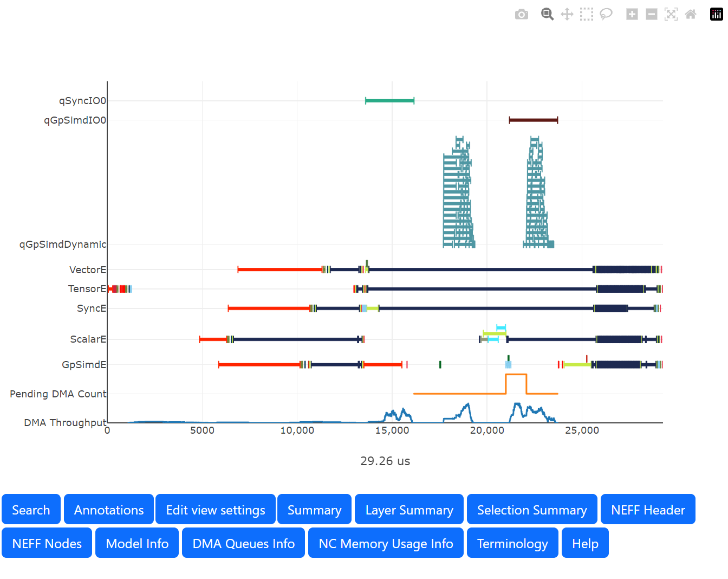Zoom in using the plus icon

[632, 14]
